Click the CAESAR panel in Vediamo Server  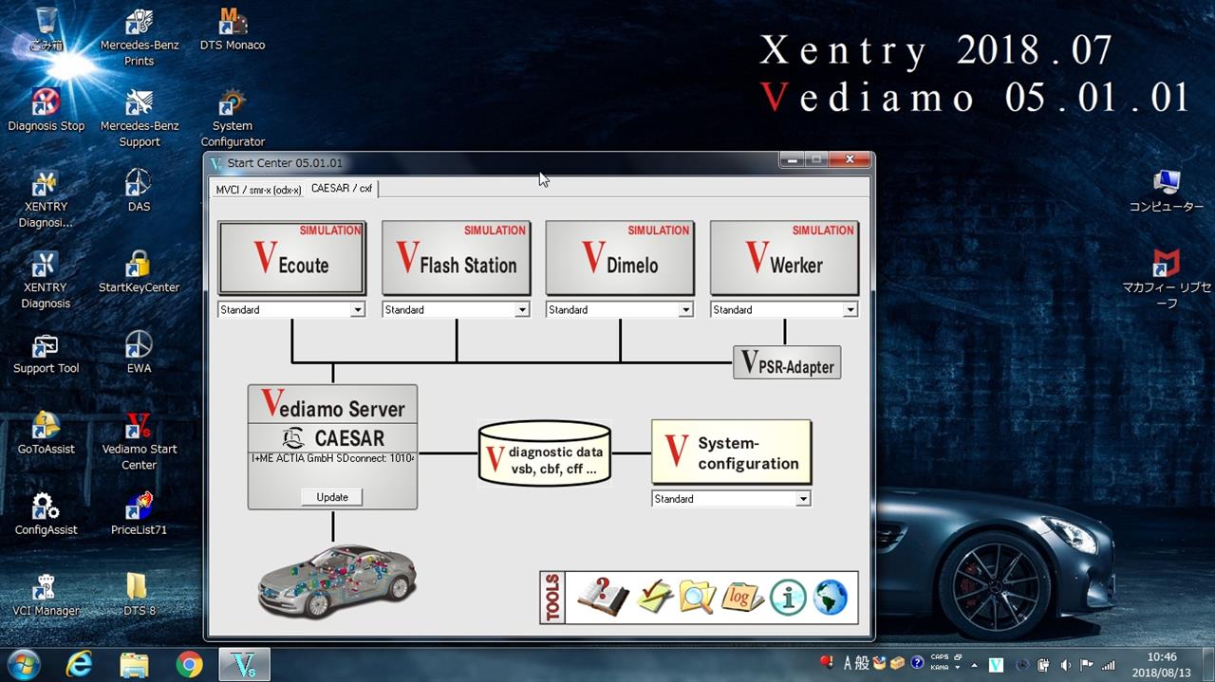pos(332,438)
